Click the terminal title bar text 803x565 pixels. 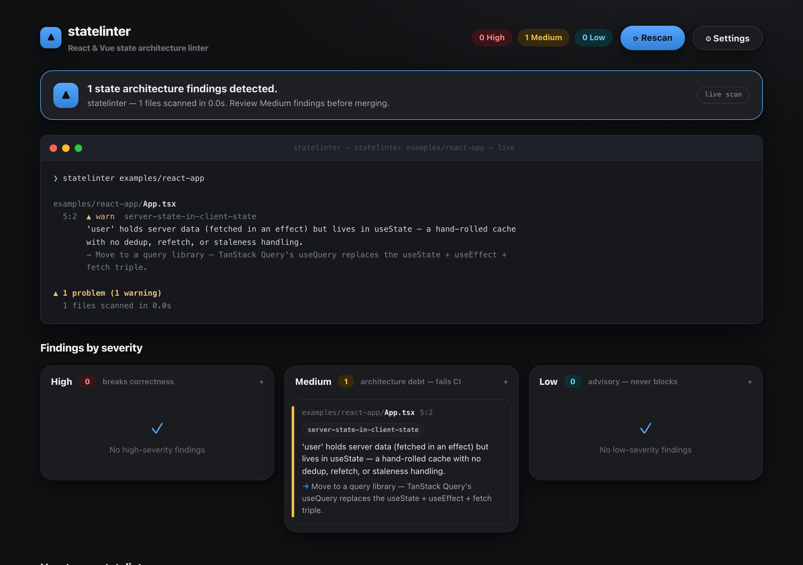pos(404,148)
